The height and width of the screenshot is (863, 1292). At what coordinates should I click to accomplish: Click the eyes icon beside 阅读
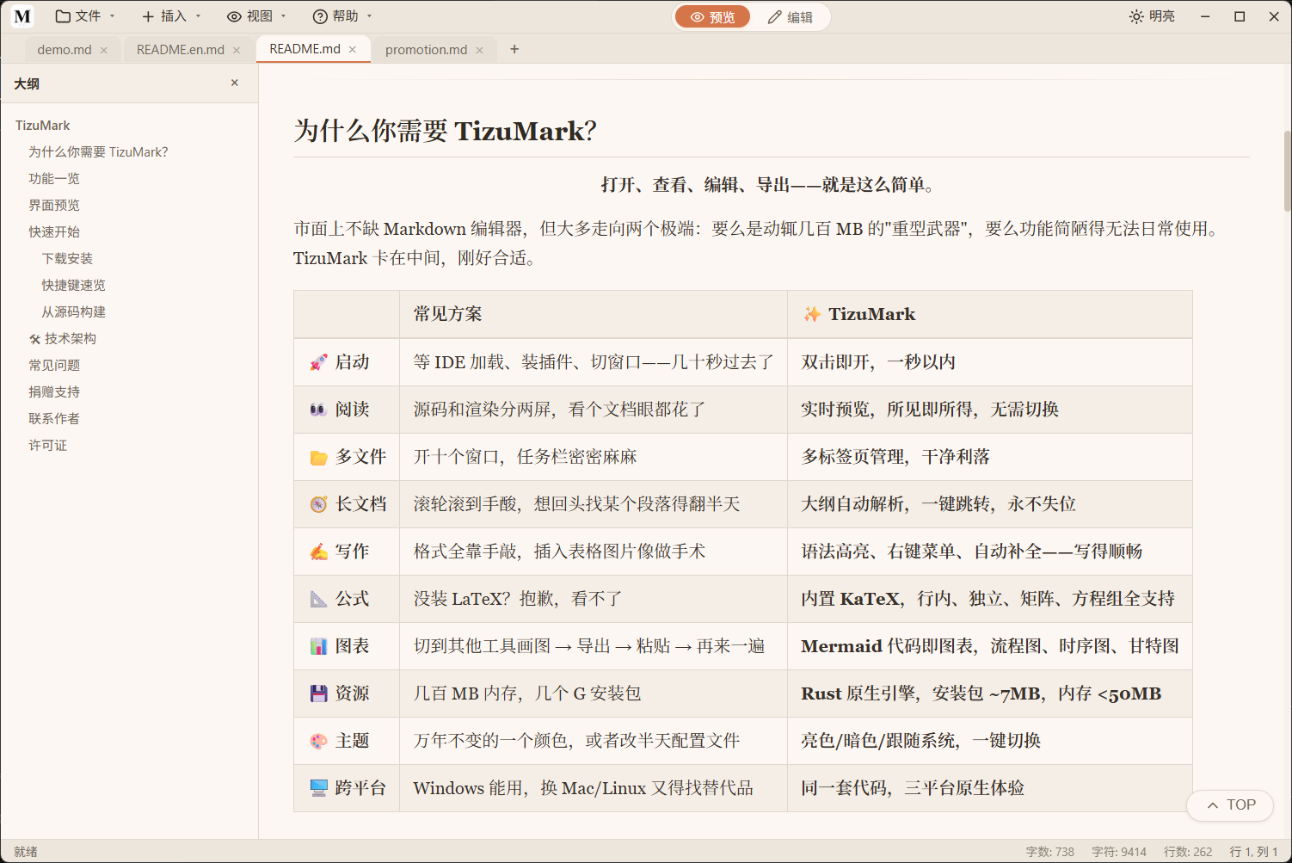tap(319, 410)
